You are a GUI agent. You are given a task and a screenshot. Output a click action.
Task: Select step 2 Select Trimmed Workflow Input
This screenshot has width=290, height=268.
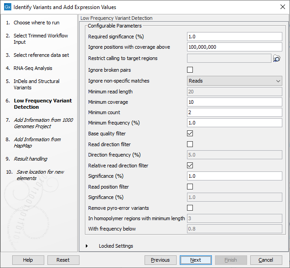[41, 39]
